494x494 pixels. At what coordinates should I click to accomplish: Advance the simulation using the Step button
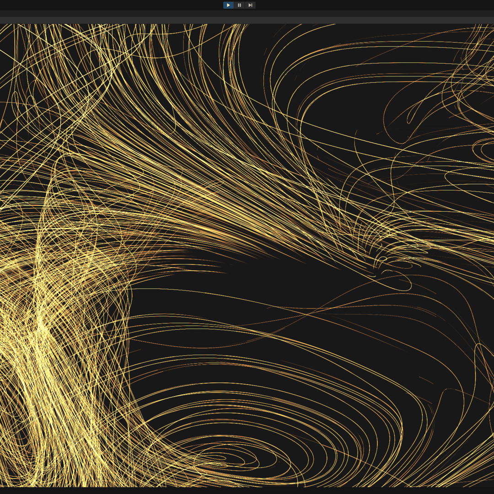pyautogui.click(x=250, y=5)
